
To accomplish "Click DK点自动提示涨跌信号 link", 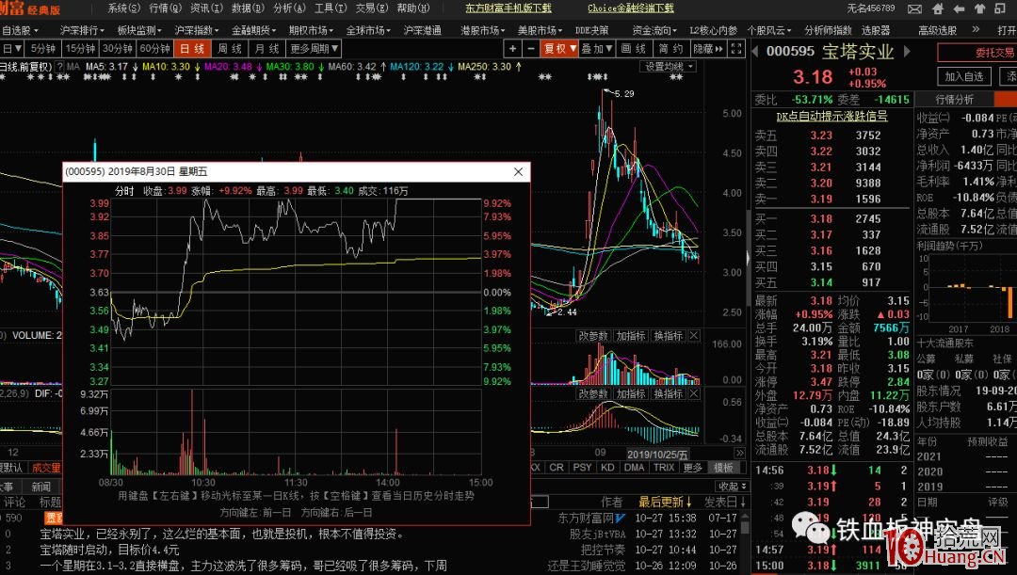I will pos(832,117).
